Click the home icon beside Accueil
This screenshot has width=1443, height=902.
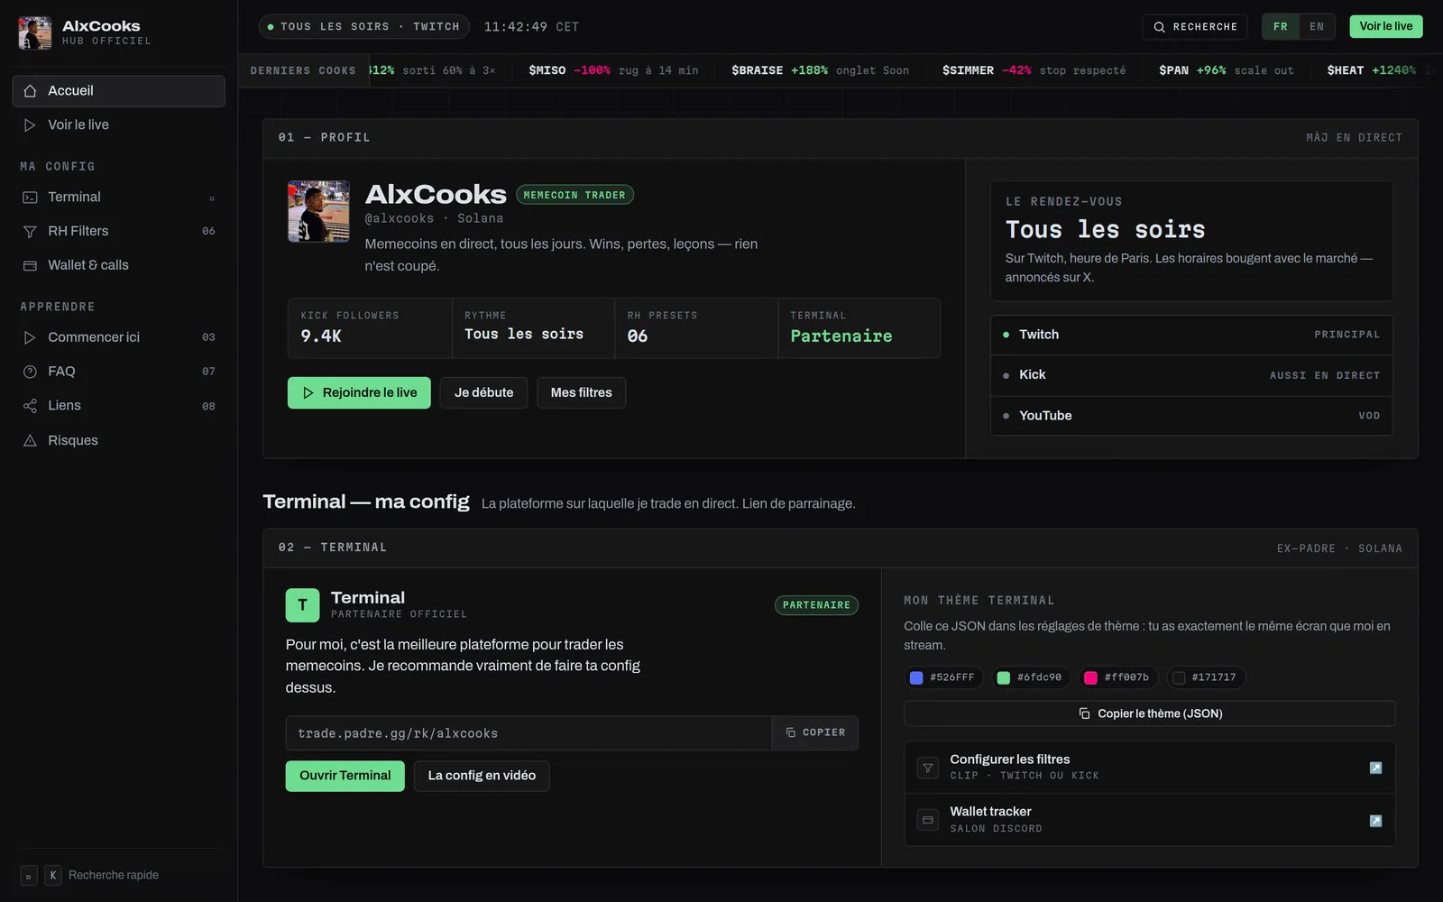(30, 91)
